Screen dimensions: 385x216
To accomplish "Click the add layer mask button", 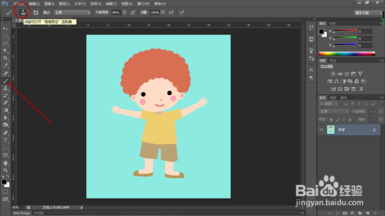I will click(x=345, y=213).
